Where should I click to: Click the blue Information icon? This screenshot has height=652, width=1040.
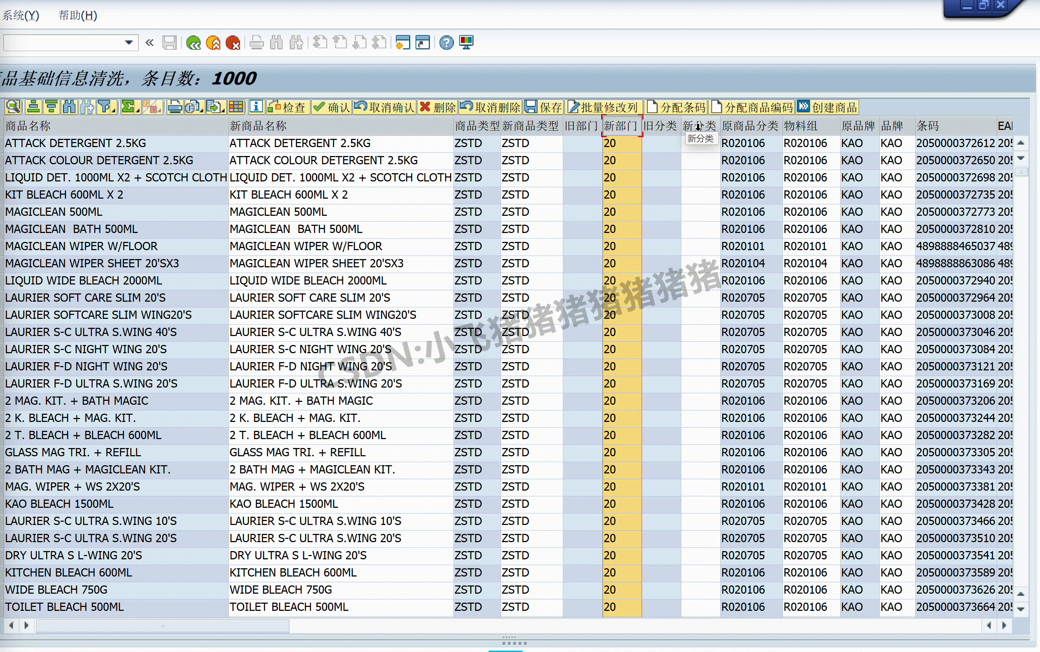[x=256, y=107]
